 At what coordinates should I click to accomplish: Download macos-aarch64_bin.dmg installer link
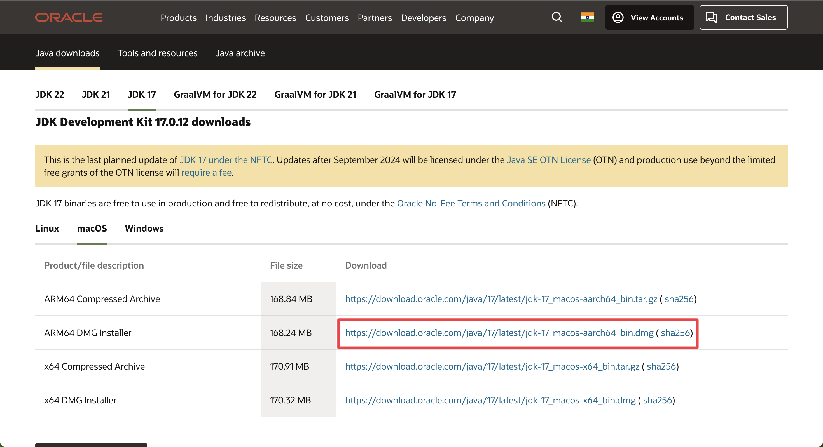click(499, 333)
